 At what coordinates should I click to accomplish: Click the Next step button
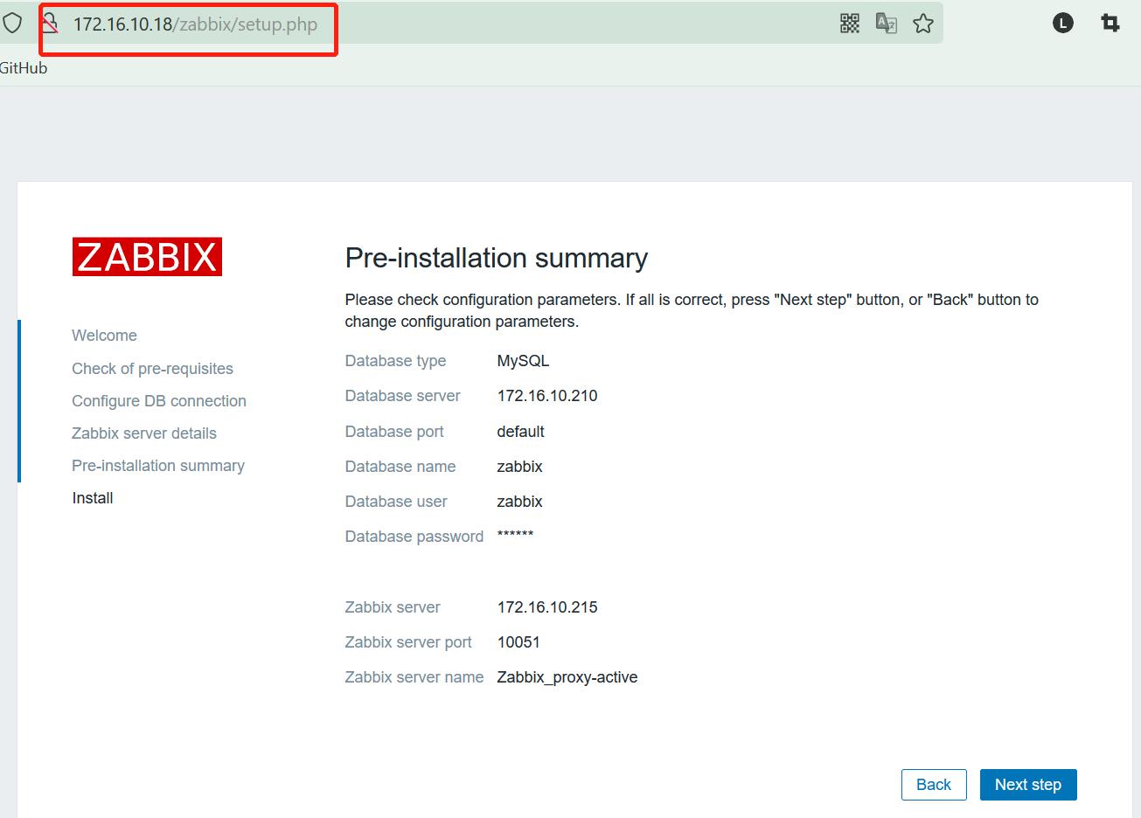(1028, 785)
